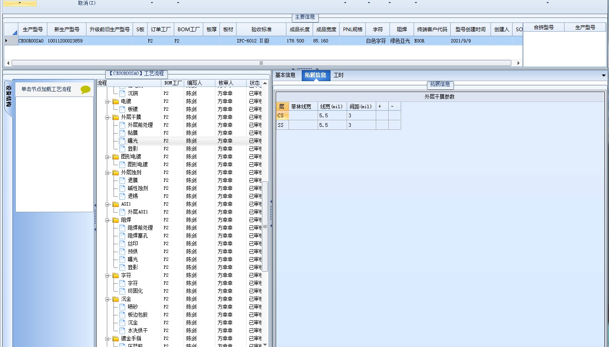The width and height of the screenshot is (609, 347).
Task: Click the 电镀 folder icon
Action: pos(116,102)
